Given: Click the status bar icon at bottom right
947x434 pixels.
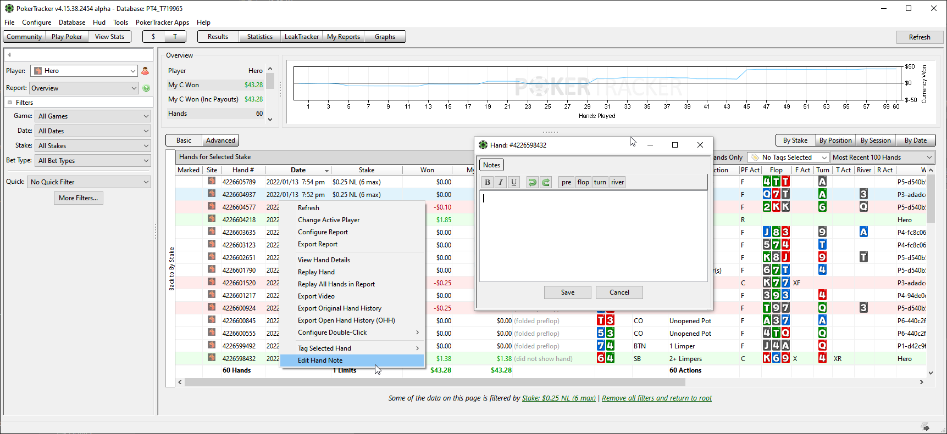Looking at the screenshot, I should 926,427.
